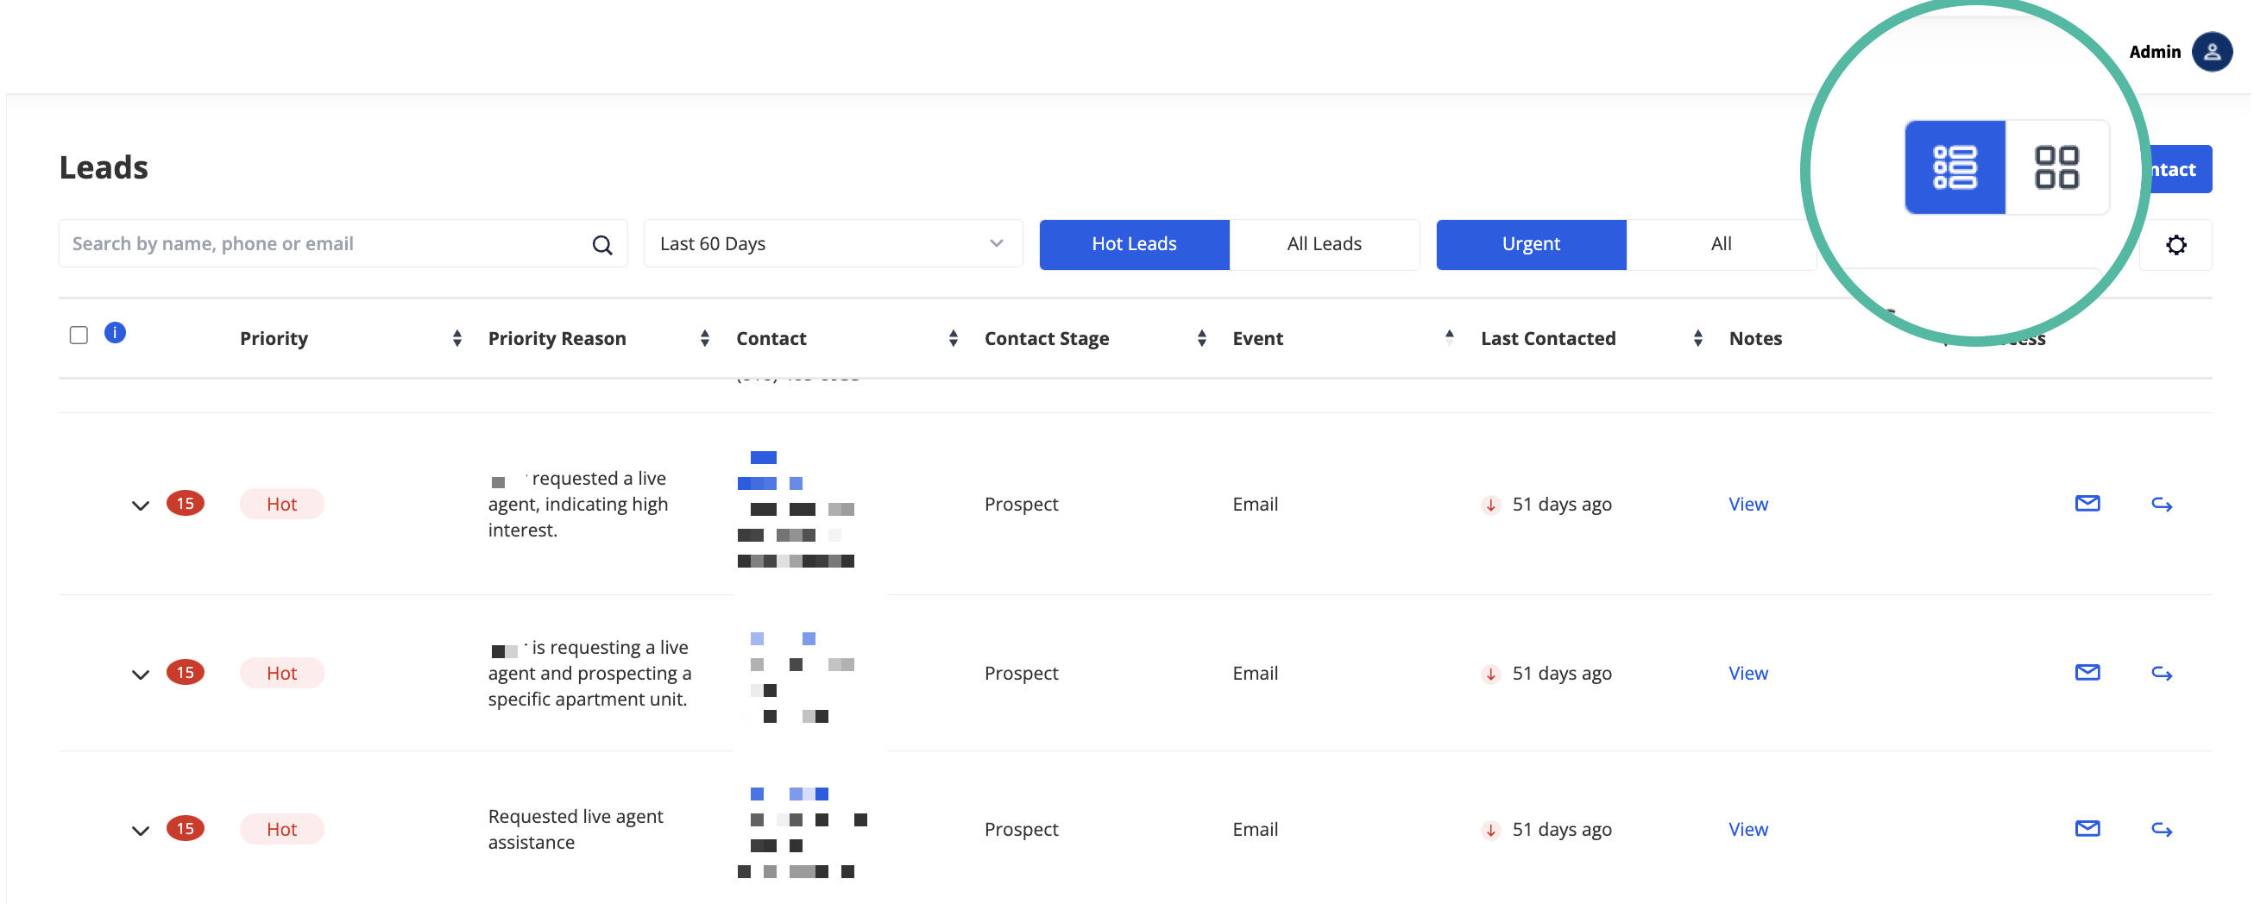
Task: Switch to the All Leads tab
Action: tap(1324, 245)
